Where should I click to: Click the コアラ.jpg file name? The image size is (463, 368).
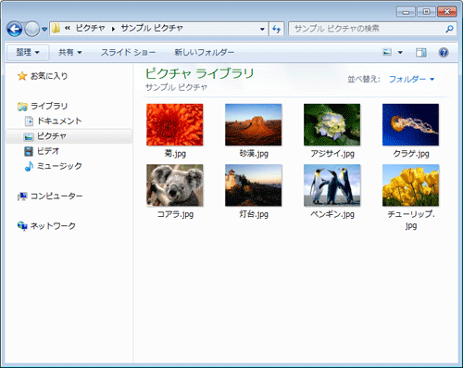175,214
